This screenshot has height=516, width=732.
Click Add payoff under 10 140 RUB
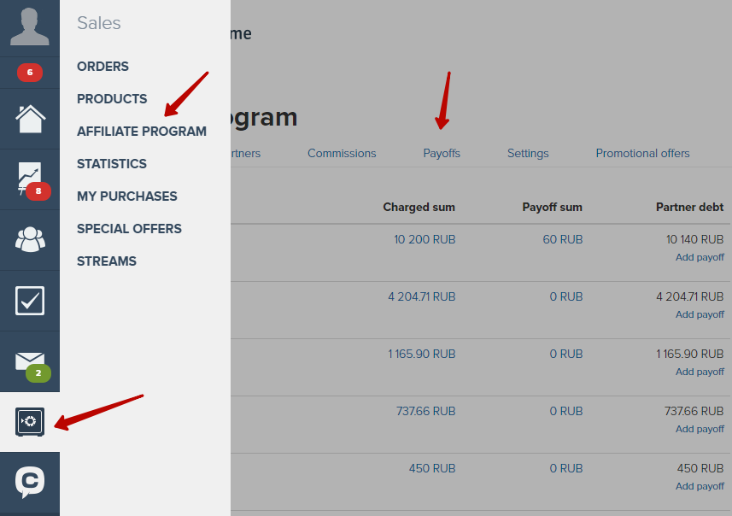coord(700,257)
